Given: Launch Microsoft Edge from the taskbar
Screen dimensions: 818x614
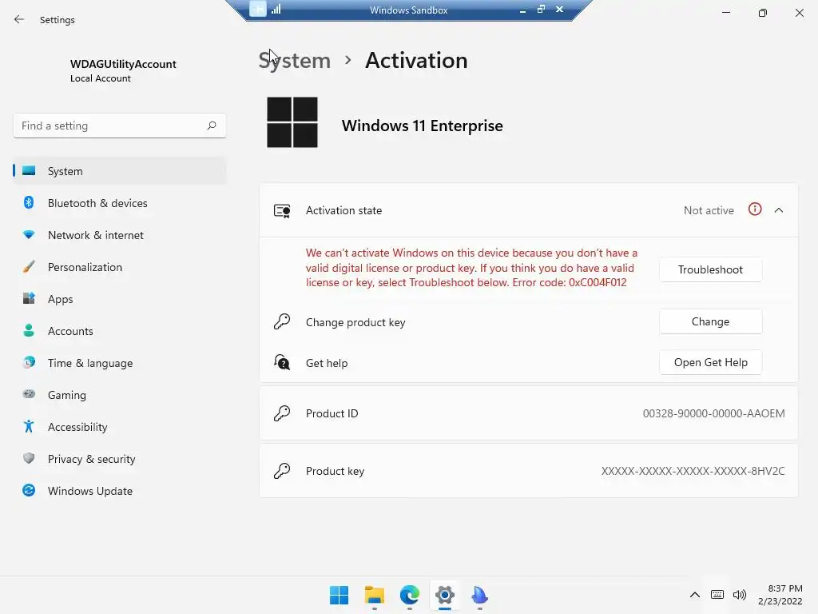Looking at the screenshot, I should point(410,595).
